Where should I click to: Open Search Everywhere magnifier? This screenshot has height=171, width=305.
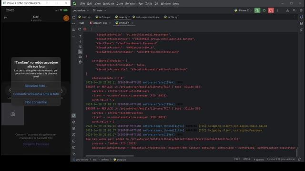[x=295, y=10]
